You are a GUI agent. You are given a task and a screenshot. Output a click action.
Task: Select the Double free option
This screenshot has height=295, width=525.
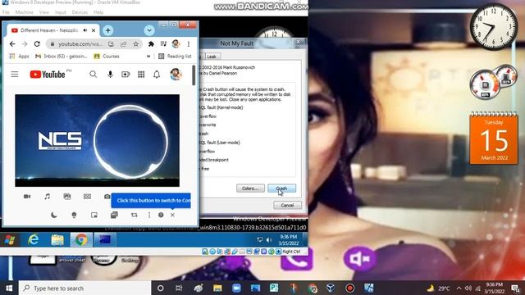(x=204, y=169)
